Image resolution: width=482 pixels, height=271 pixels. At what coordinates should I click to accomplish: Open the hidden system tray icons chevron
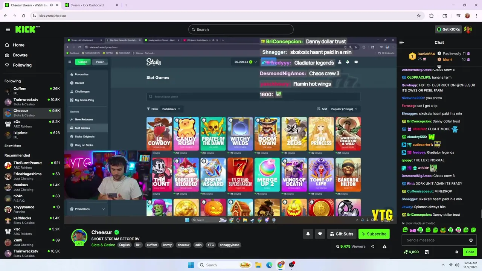click(443, 265)
